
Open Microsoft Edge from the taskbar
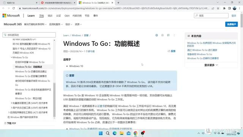click(115, 133)
